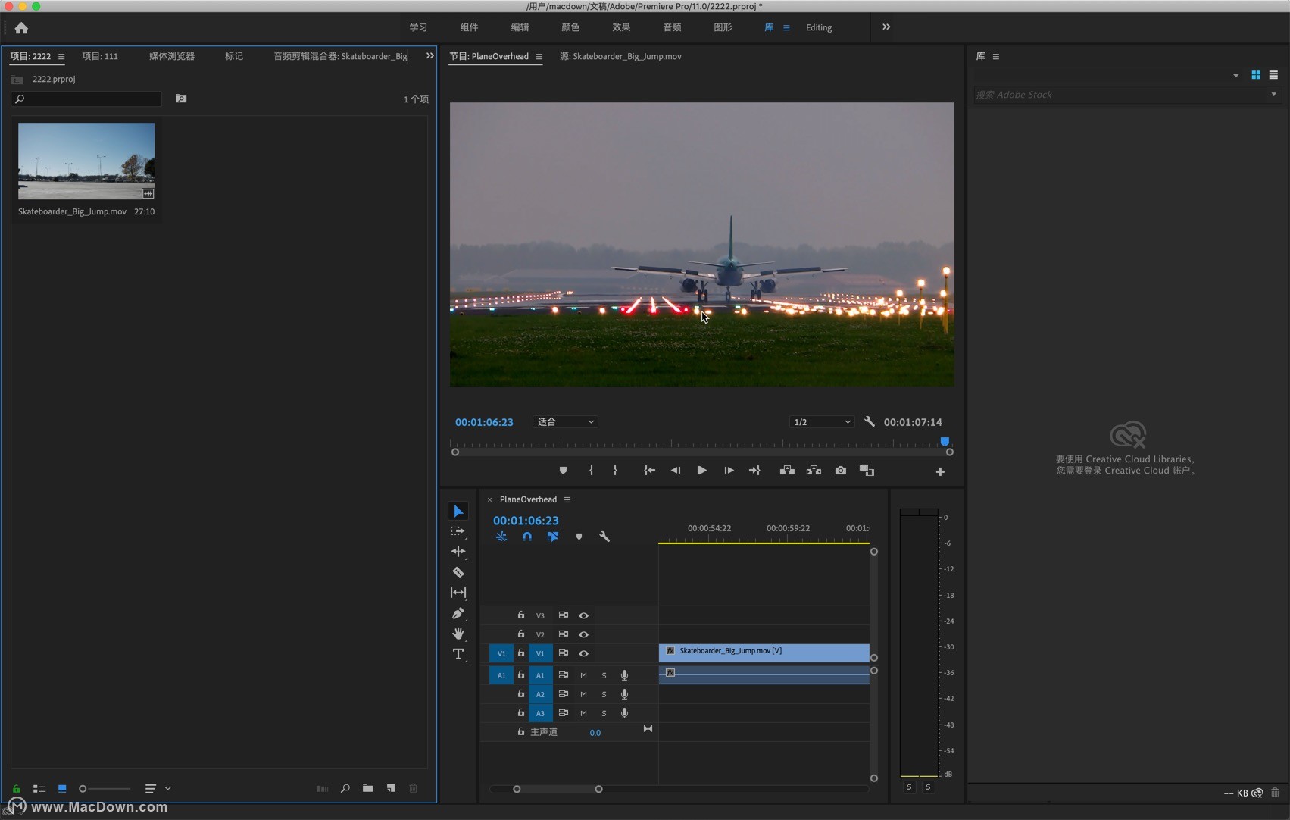This screenshot has width=1290, height=820.
Task: Open sort icons dropdown in project
Action: click(157, 789)
